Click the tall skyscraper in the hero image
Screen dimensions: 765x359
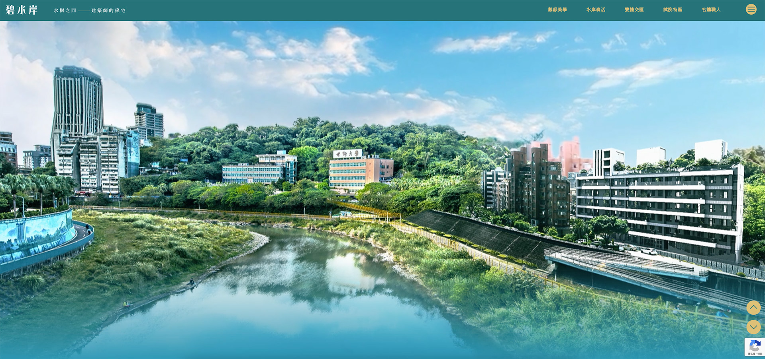[78, 103]
